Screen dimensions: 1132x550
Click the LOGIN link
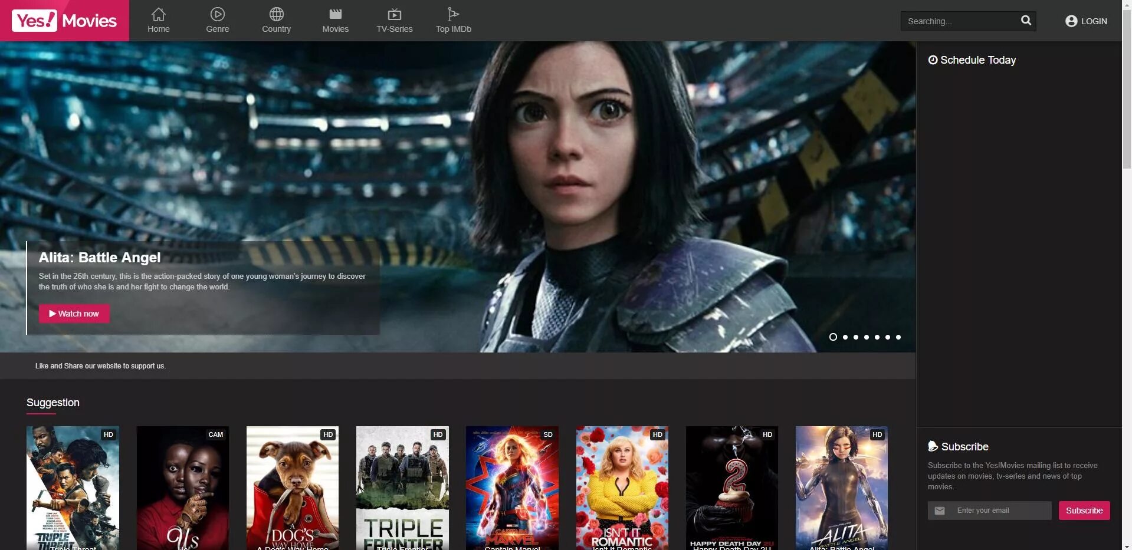pos(1094,21)
